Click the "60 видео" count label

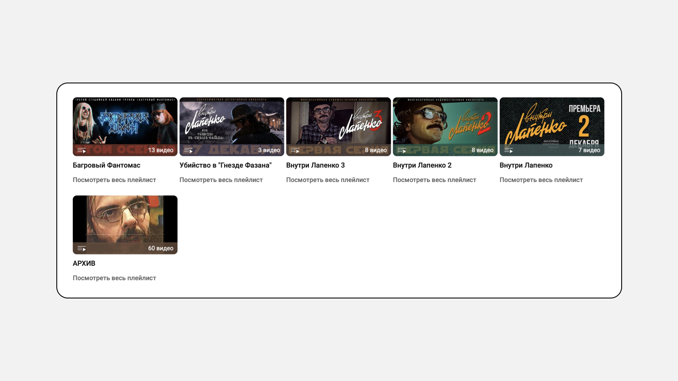pyautogui.click(x=161, y=248)
